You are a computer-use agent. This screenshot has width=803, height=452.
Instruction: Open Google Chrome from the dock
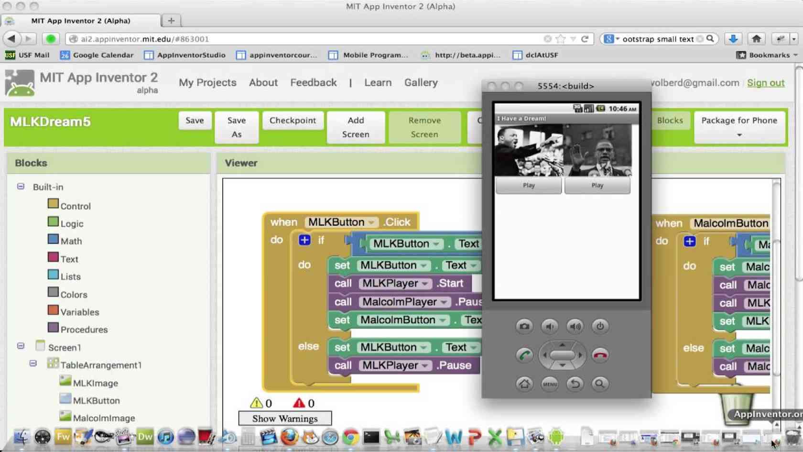coord(351,437)
